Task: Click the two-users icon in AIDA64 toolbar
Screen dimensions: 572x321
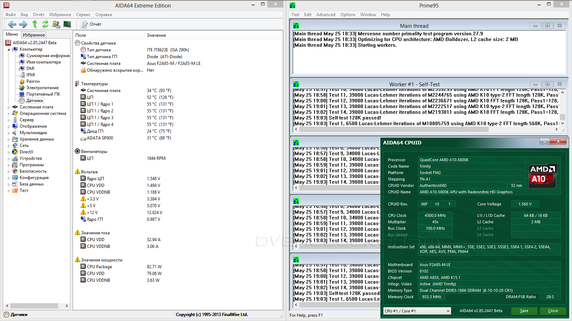Action: 56,24
